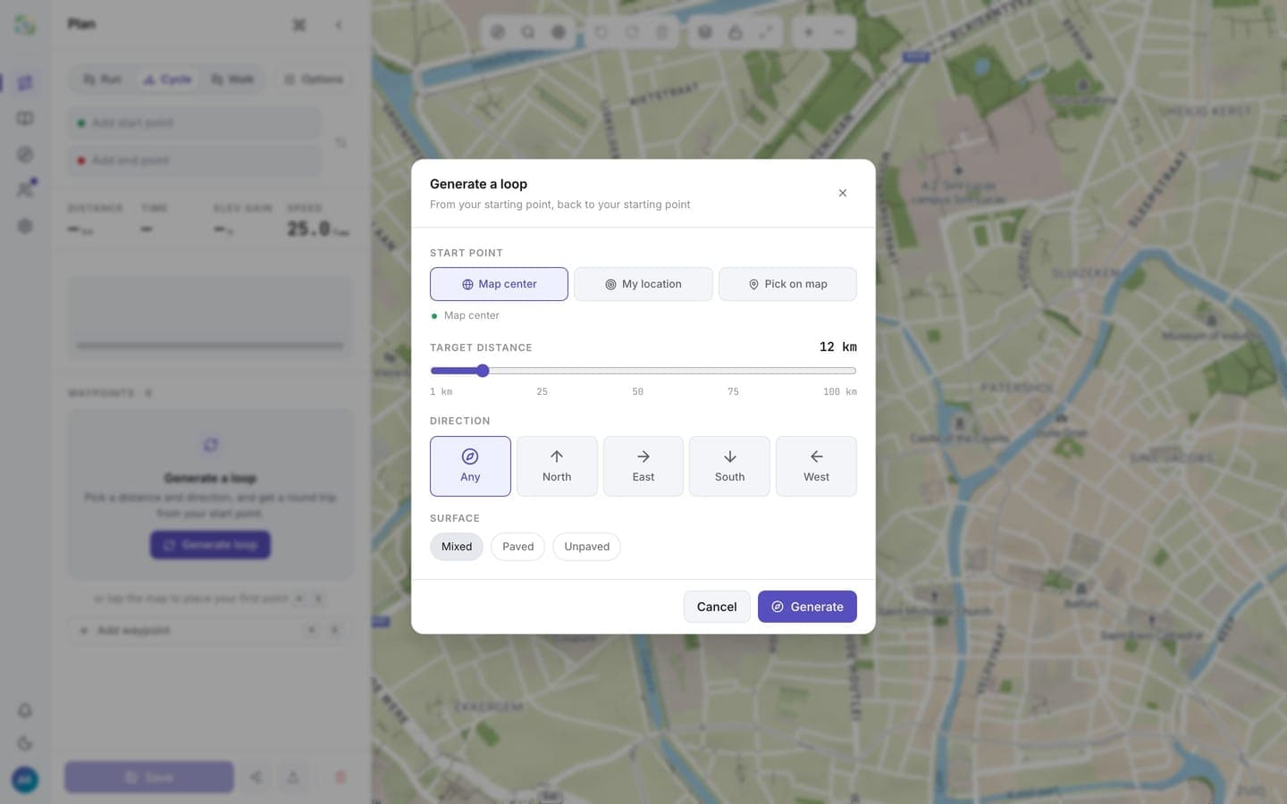
Task: Switch to the Cycle tab in the Plan panel
Action: click(x=168, y=80)
